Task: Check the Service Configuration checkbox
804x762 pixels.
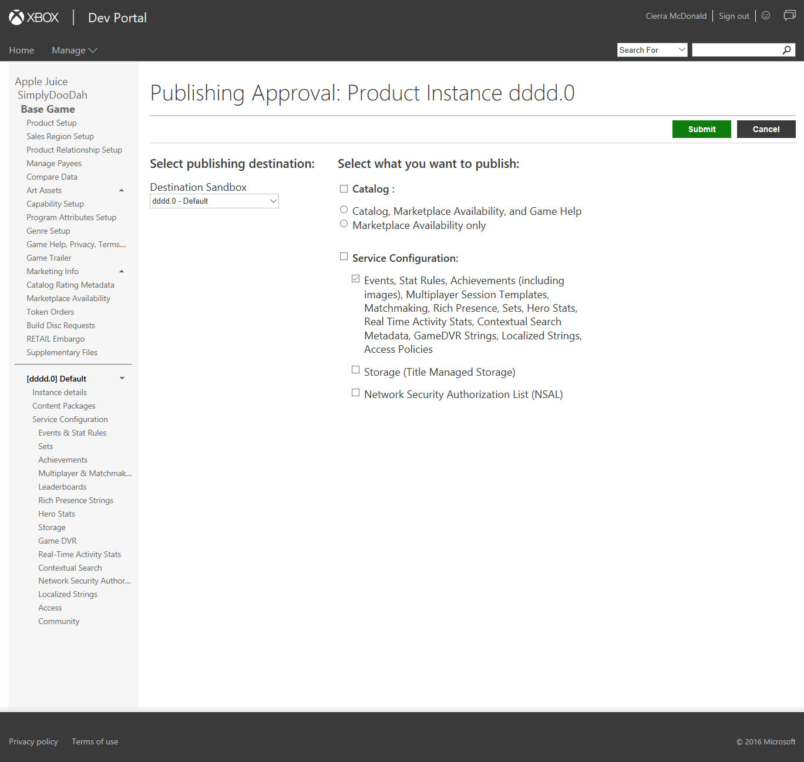Action: (344, 257)
